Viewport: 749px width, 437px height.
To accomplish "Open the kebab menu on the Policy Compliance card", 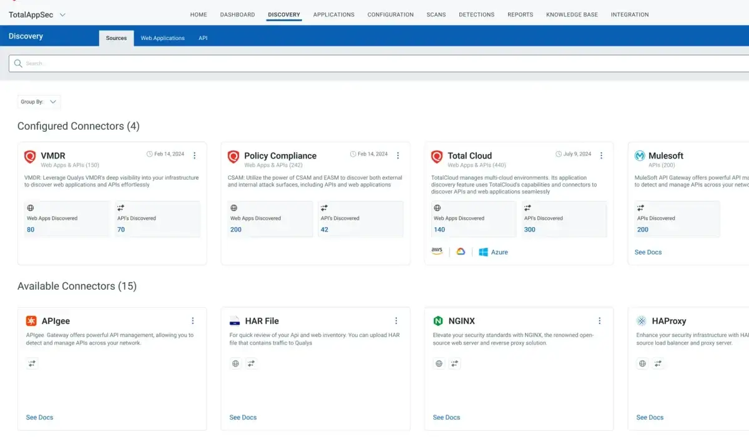I will coord(398,154).
